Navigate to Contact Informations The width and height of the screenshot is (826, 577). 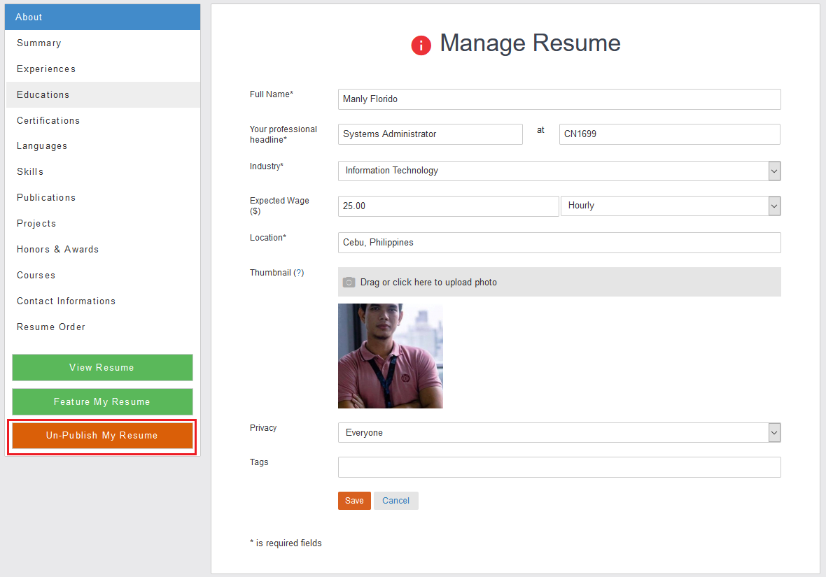point(66,301)
